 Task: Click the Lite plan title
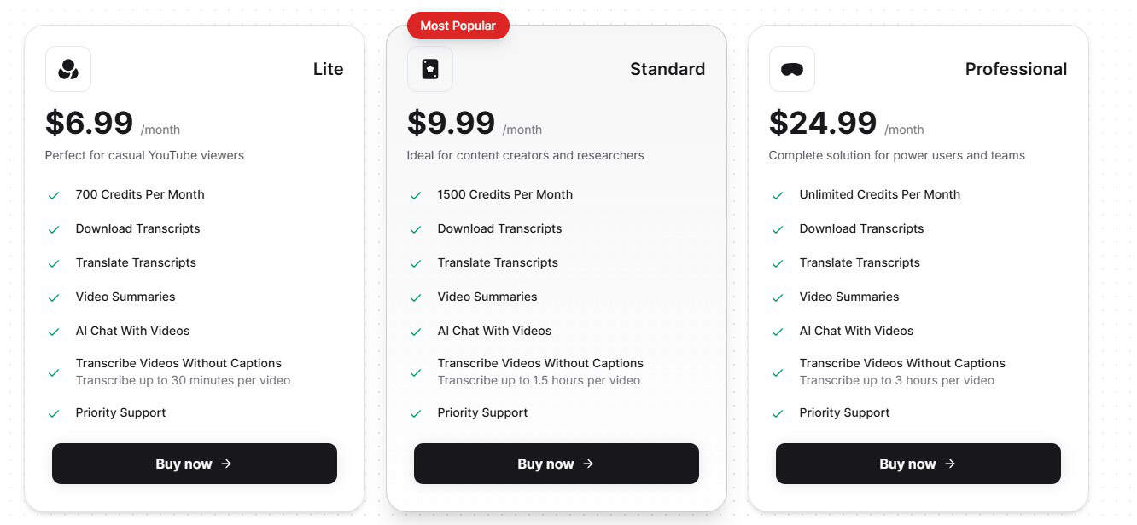point(328,69)
